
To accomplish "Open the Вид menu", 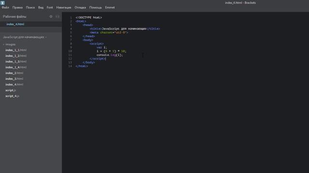I will tap(41, 8).
